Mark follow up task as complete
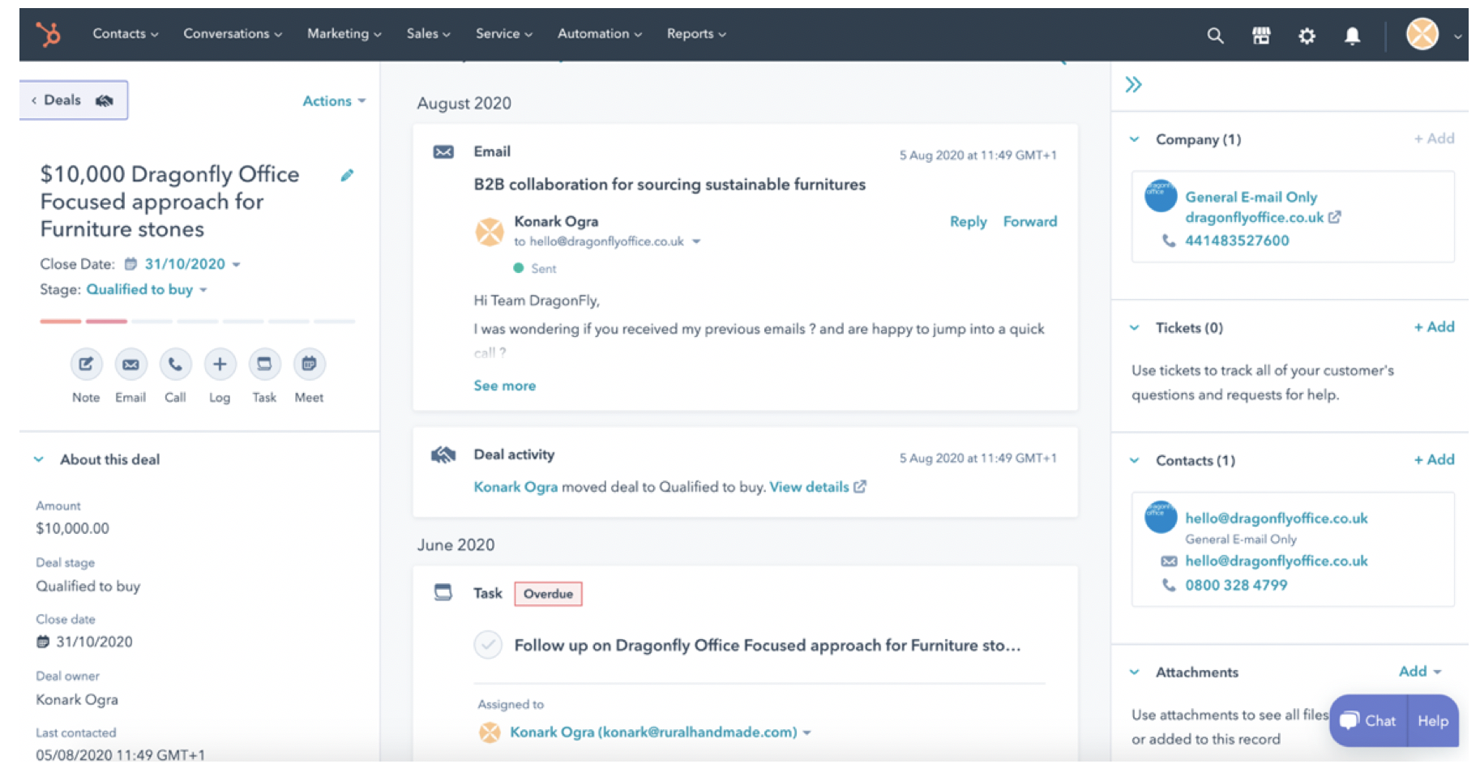This screenshot has height=781, width=1480. pos(488,645)
